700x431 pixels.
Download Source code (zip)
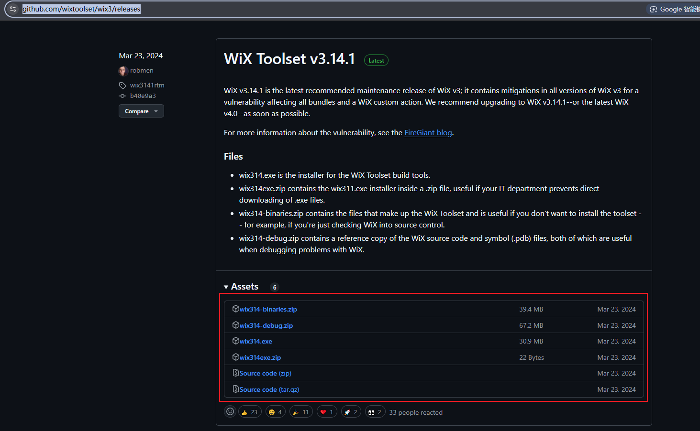[265, 373]
